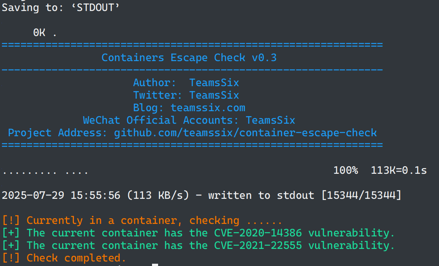Click the 0K progress marker line
This screenshot has height=266, width=439.
[x=39, y=33]
